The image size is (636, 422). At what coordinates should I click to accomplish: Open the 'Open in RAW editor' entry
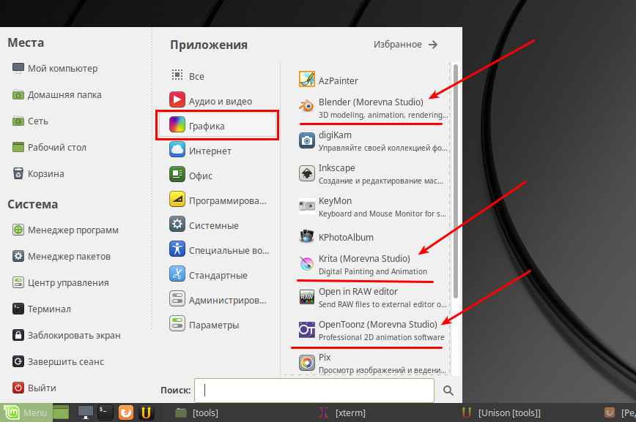click(x=373, y=298)
